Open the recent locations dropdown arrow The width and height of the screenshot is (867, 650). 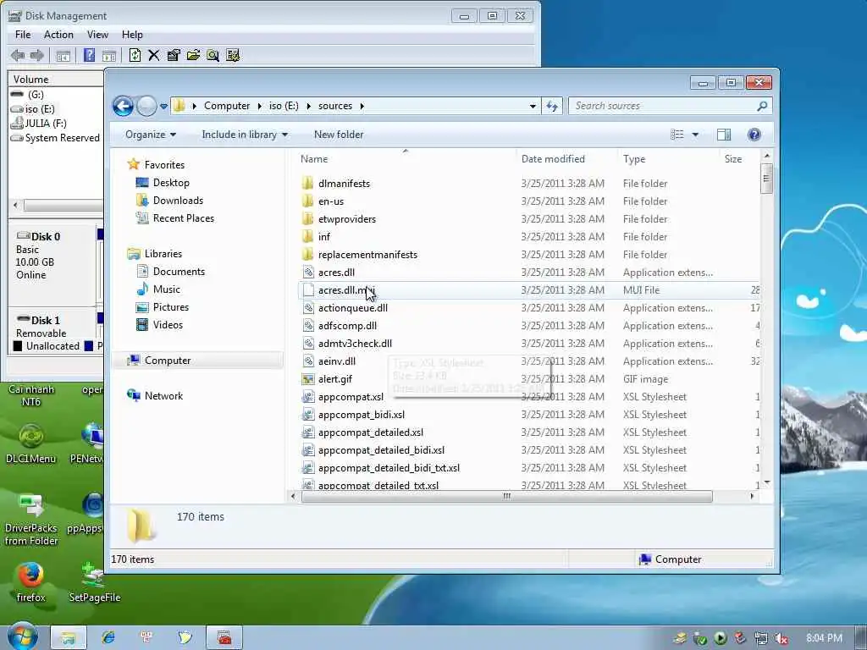163,106
